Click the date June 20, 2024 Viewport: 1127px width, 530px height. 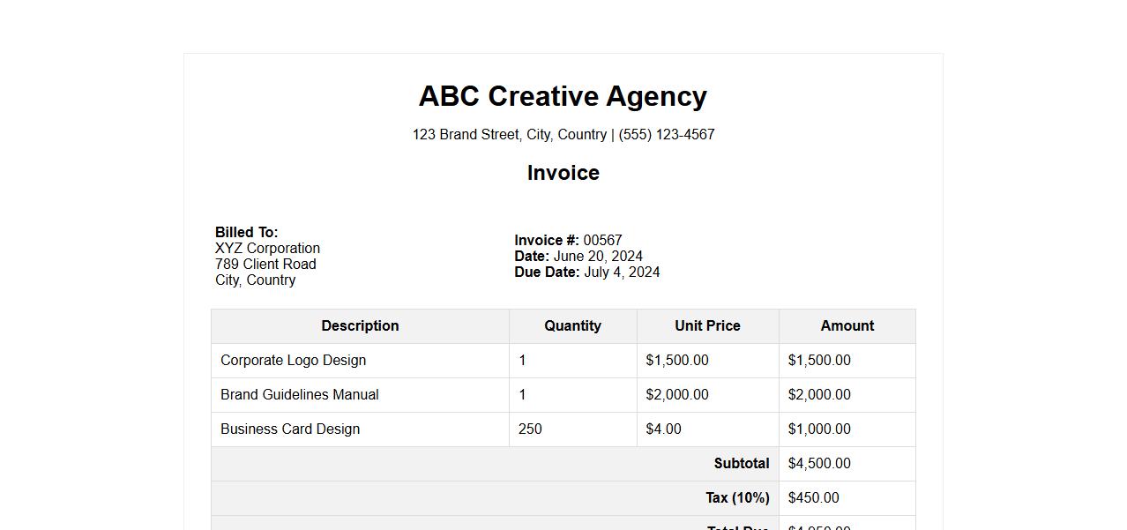click(598, 257)
